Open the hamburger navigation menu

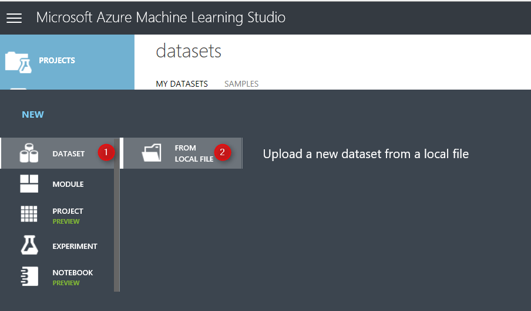click(x=14, y=18)
